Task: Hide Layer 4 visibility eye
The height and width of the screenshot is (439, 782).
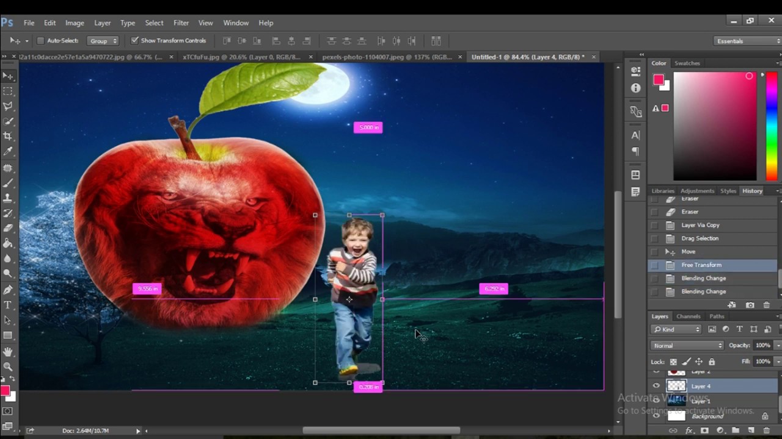Action: click(x=656, y=386)
